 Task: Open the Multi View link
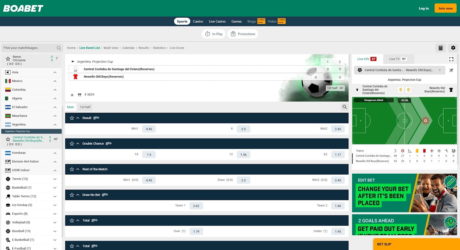point(111,48)
